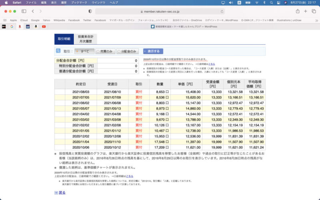Open the privacy report shield icon
320x200 pixels.
coord(90,11)
